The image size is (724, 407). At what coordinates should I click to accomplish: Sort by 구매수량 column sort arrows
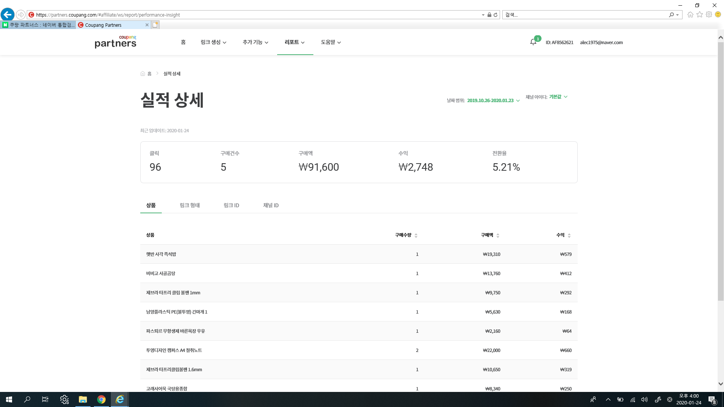click(x=416, y=235)
